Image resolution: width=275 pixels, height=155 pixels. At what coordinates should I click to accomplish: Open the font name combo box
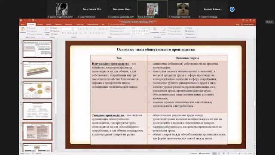point(67,29)
